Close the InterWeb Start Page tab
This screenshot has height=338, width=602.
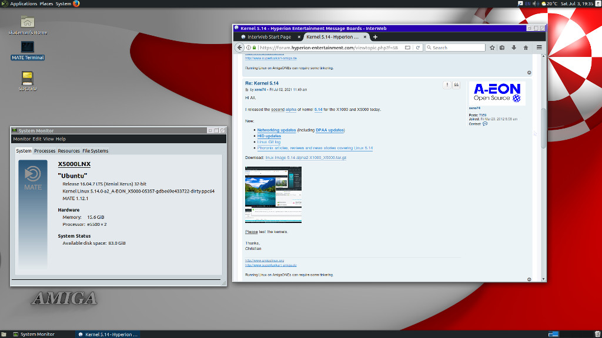[x=299, y=37]
